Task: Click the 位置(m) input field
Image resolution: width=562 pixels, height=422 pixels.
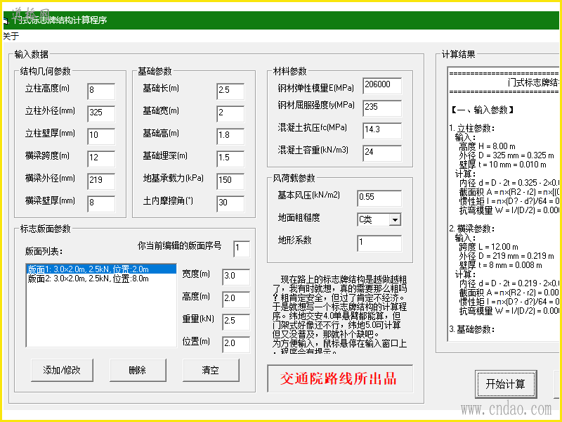Action: 236,345
